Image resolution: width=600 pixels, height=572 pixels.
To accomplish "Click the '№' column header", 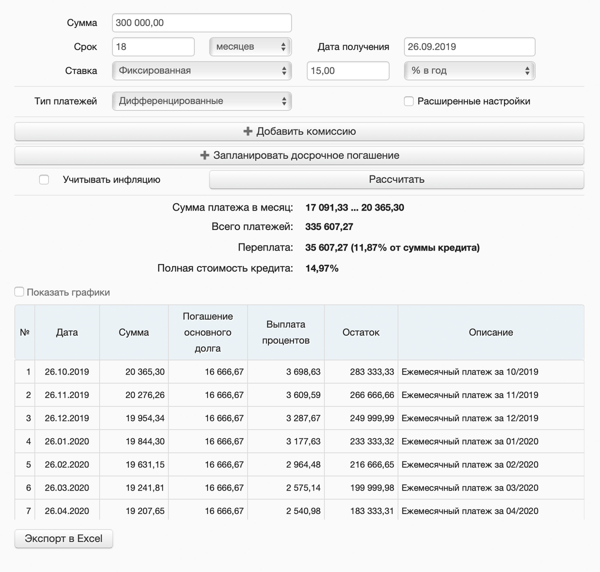I will (24, 332).
